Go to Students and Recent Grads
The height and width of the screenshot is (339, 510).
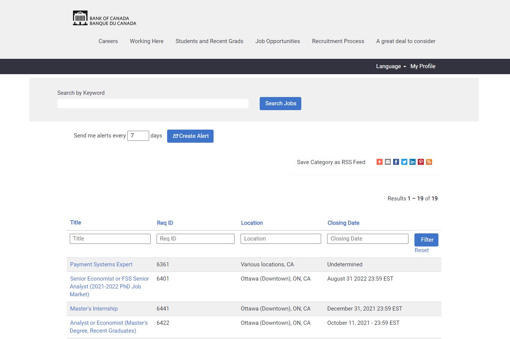[209, 41]
